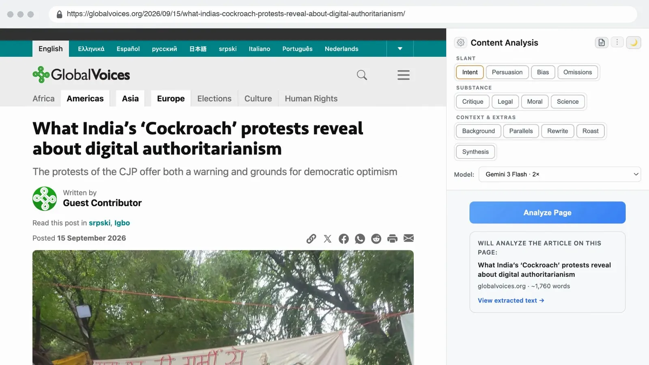
Task: Click the browser address bar lock icon
Action: (x=59, y=14)
